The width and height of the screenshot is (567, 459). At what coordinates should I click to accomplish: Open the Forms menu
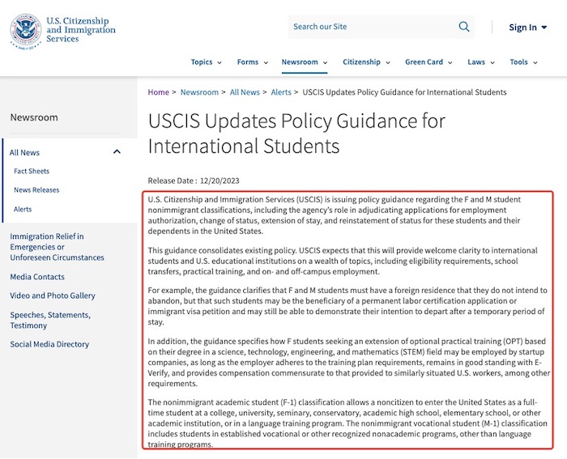pos(253,62)
